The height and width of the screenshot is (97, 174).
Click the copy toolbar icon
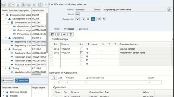pyautogui.click(x=23, y=5)
